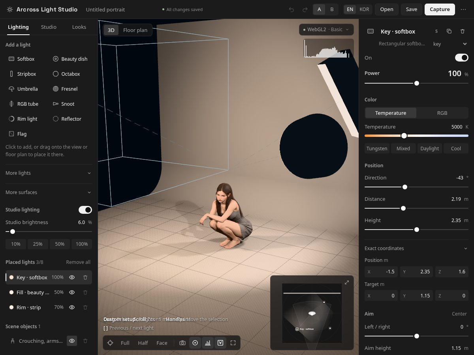Frame the Face view
The height and width of the screenshot is (355, 474).
162,343
